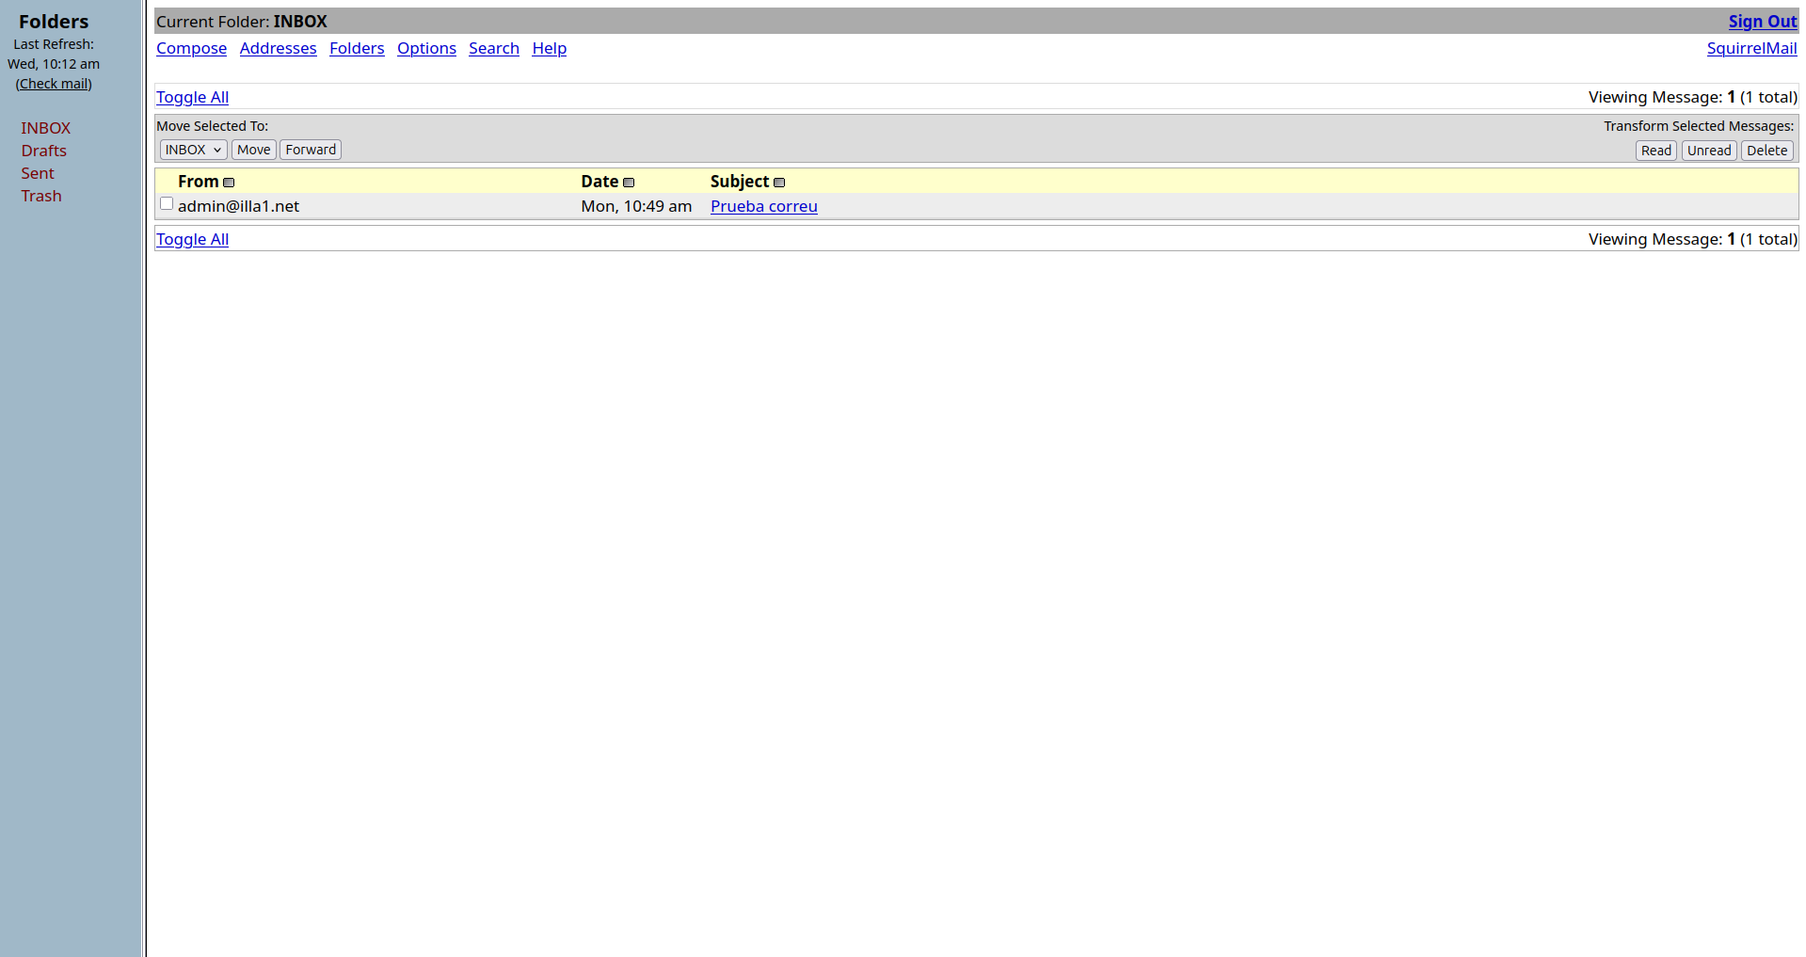Select the Trash folder in sidebar
This screenshot has height=957, width=1806.
click(41, 196)
